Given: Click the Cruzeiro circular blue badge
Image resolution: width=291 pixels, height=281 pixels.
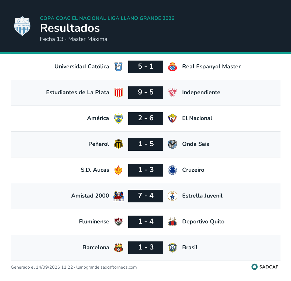Looking at the screenshot, I should 172,170.
